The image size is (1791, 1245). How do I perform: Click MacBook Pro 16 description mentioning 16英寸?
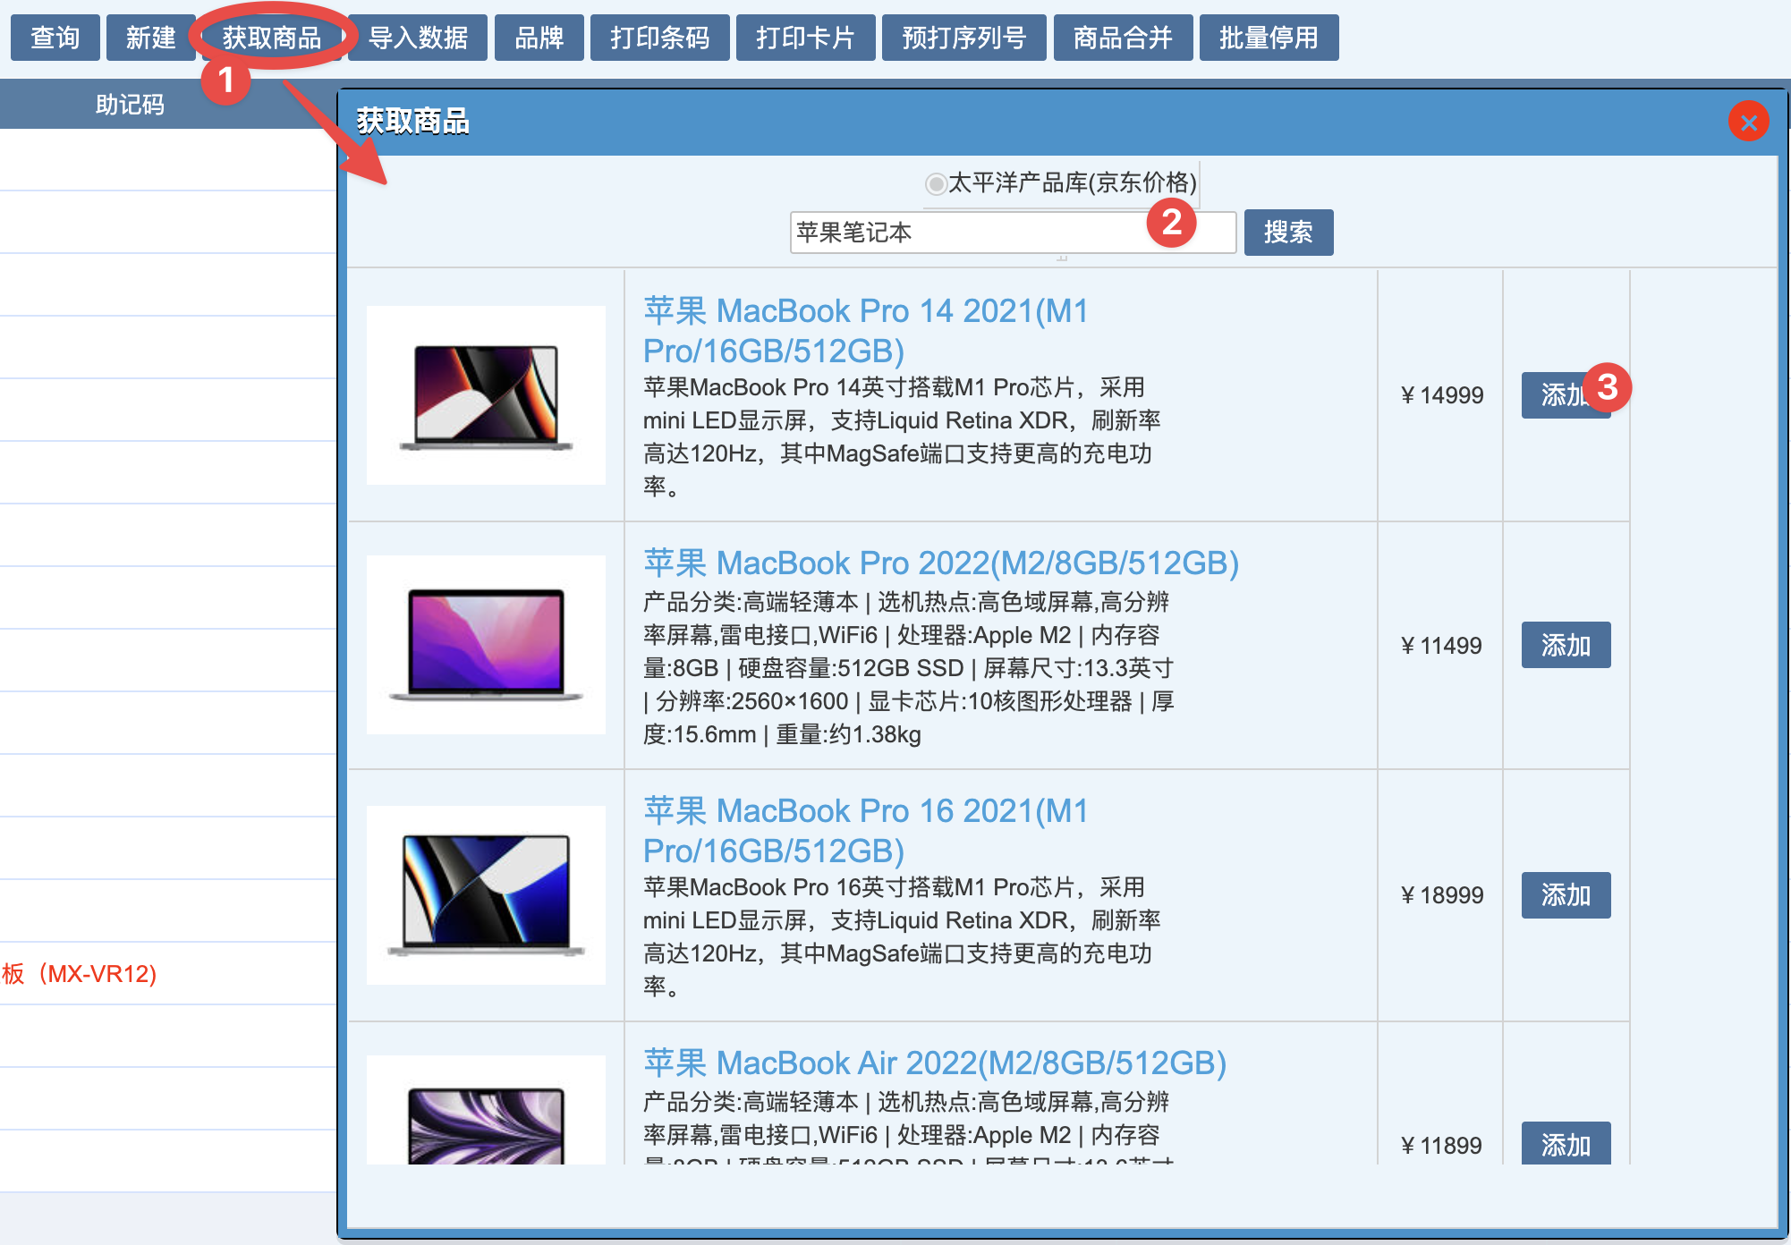(x=902, y=936)
